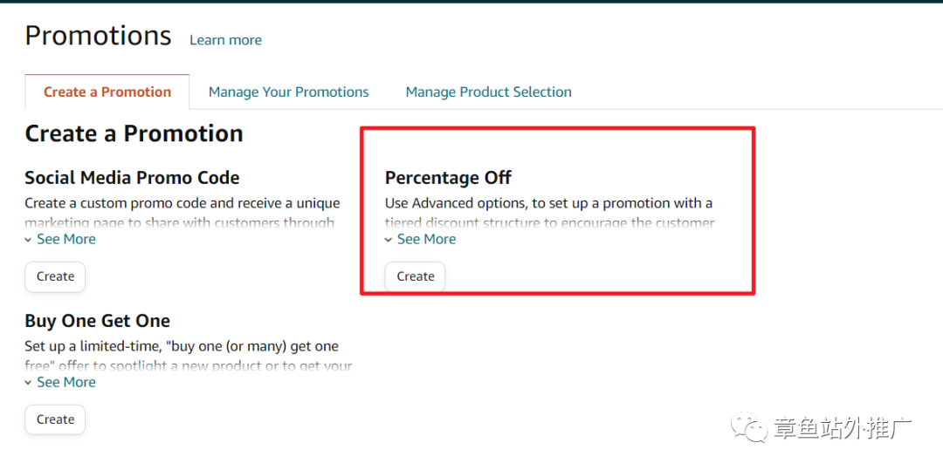Select the Create a Promotion tab
The image size is (943, 470).
pyautogui.click(x=107, y=92)
